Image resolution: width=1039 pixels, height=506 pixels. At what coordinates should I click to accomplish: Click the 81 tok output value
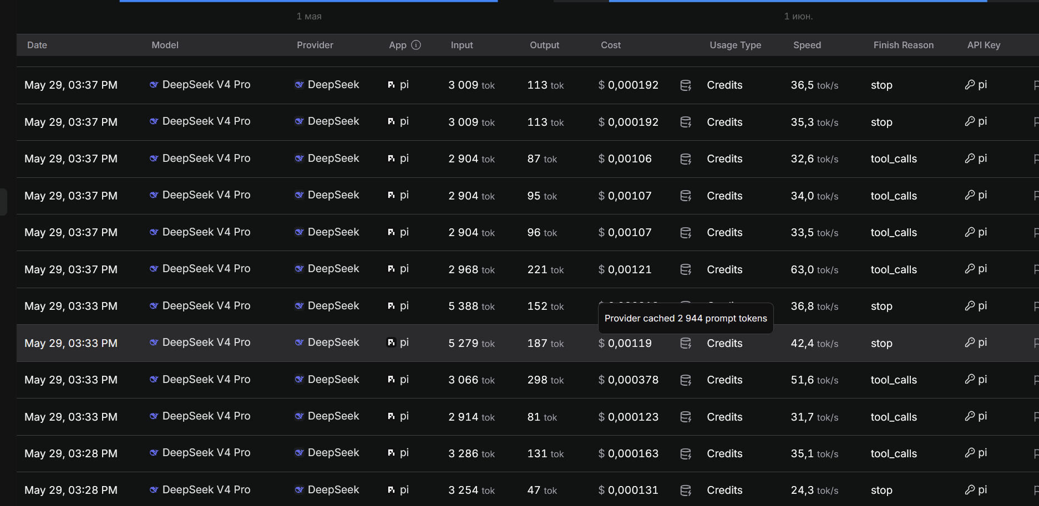(542, 417)
